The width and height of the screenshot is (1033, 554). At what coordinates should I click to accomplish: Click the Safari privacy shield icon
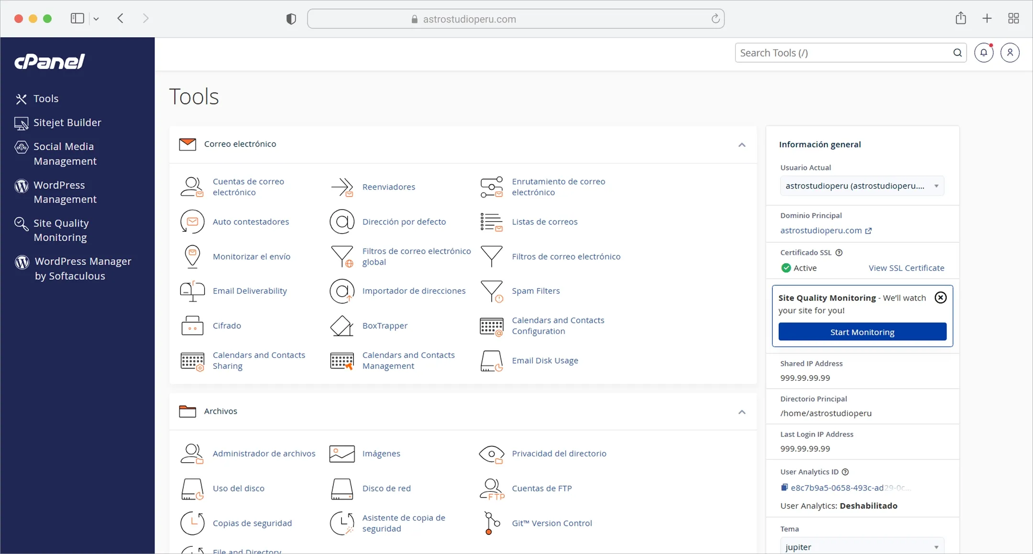click(x=291, y=19)
